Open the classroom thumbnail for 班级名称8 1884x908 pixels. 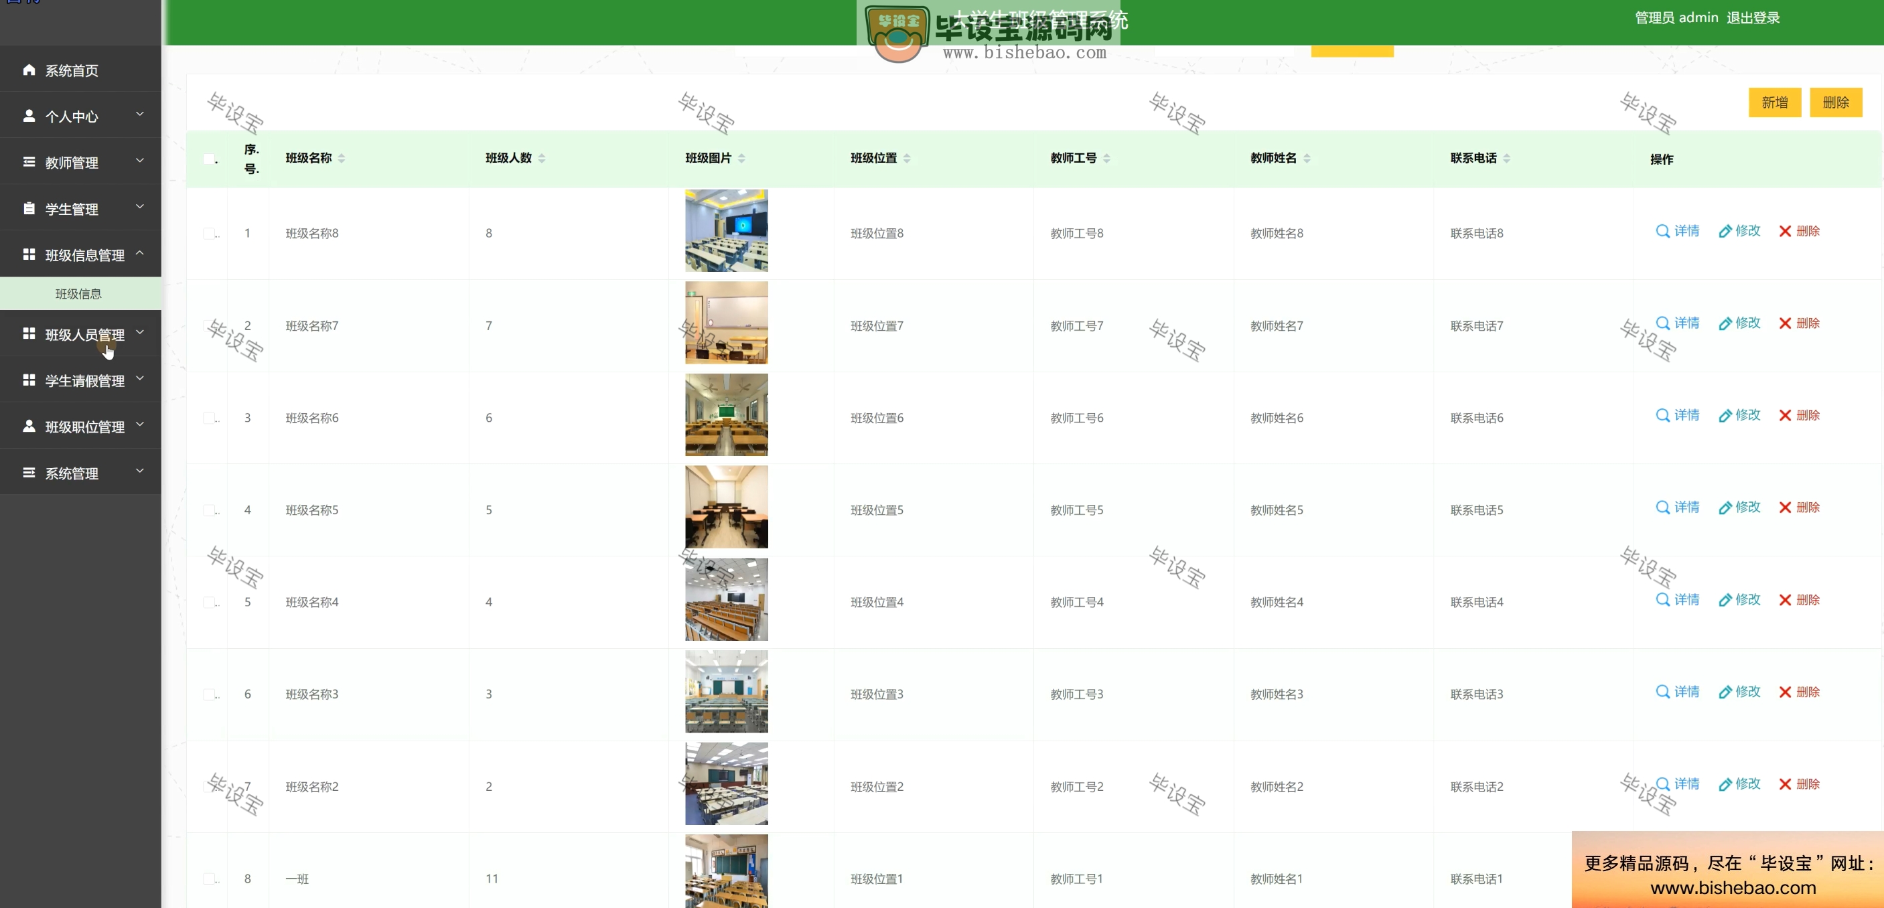(x=726, y=231)
